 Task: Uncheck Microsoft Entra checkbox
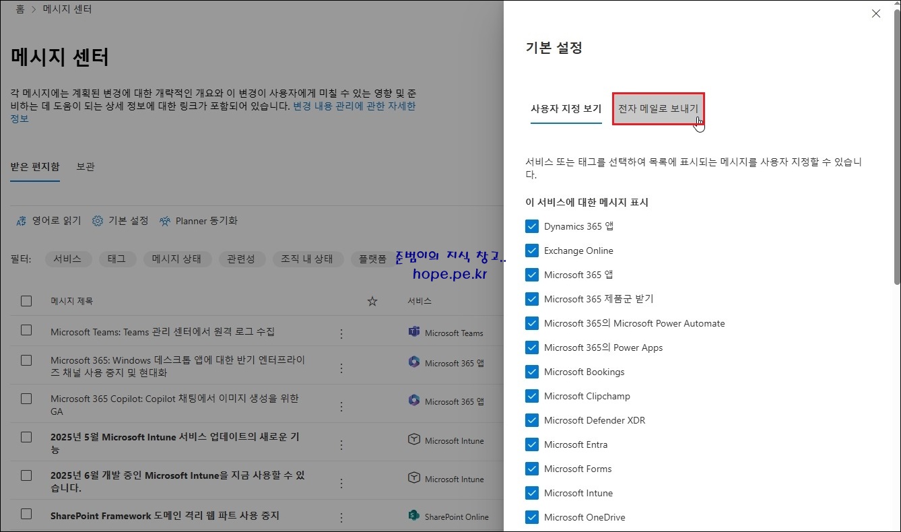pos(532,444)
